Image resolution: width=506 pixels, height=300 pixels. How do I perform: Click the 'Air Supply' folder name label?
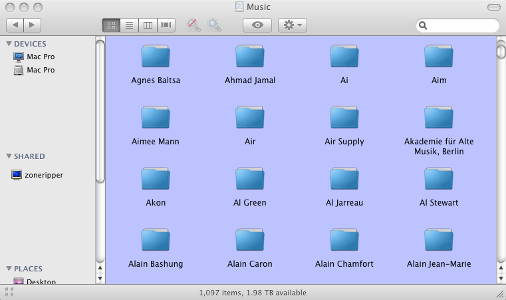[x=344, y=142]
